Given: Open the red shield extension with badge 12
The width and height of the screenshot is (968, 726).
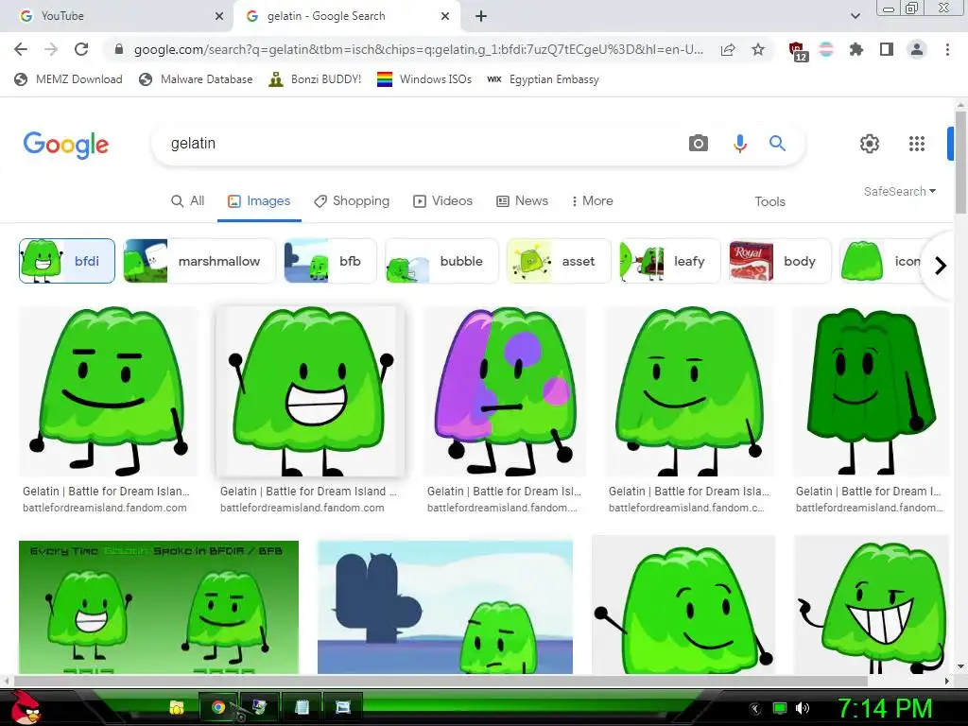Looking at the screenshot, I should pyautogui.click(x=797, y=51).
